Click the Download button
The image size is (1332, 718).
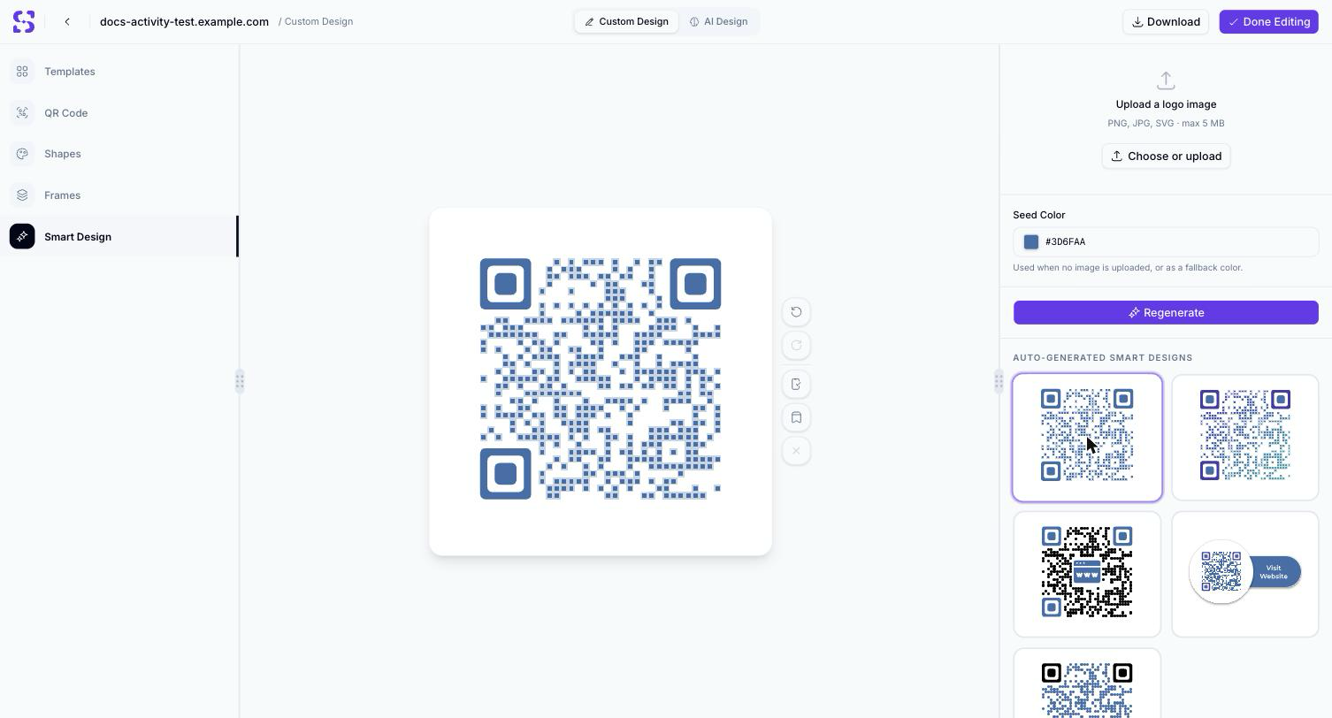(x=1166, y=21)
